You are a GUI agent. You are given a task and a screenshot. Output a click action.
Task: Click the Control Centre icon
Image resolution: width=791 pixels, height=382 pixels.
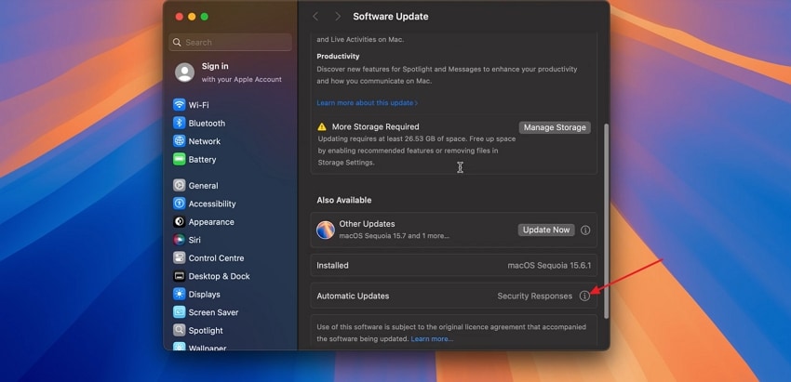[179, 258]
